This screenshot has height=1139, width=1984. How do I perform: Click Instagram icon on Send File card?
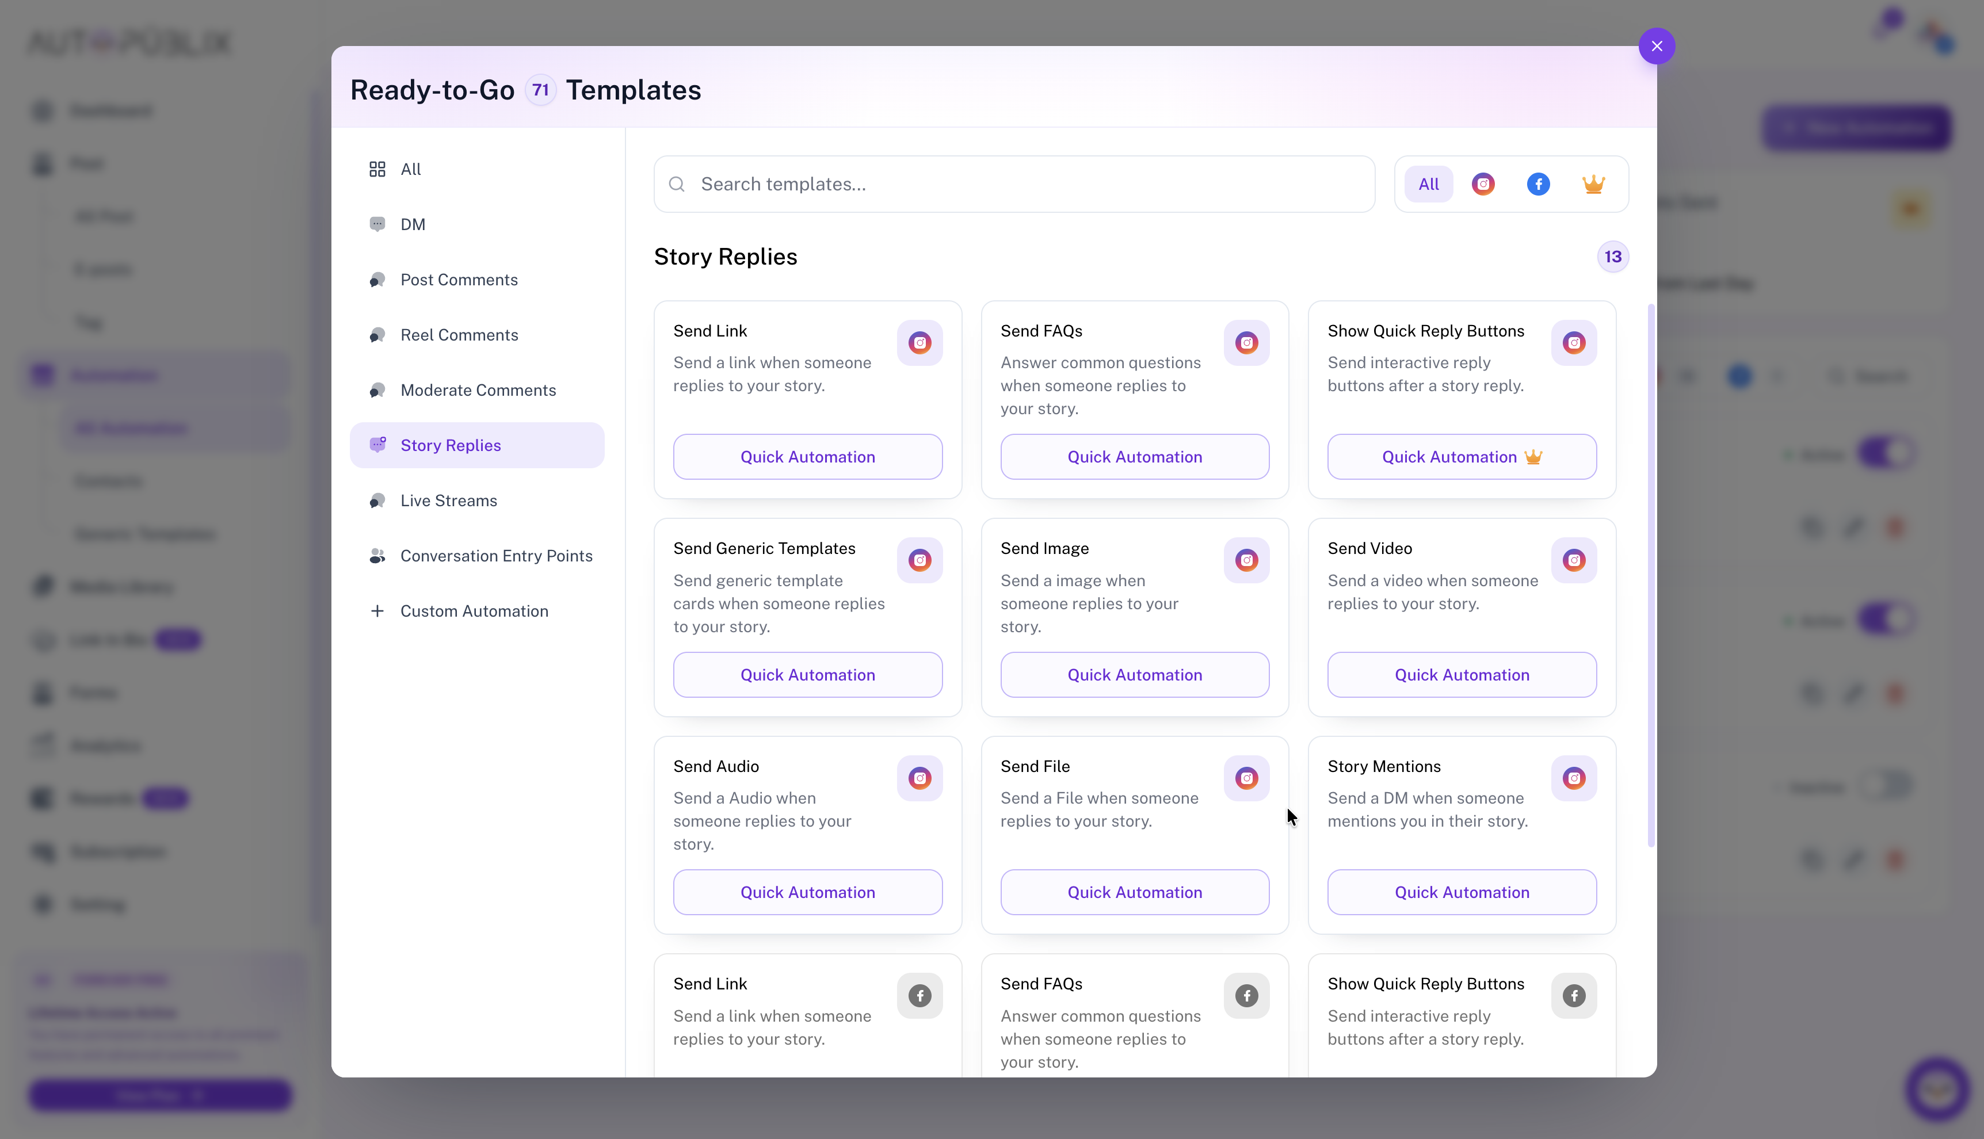point(1246,778)
